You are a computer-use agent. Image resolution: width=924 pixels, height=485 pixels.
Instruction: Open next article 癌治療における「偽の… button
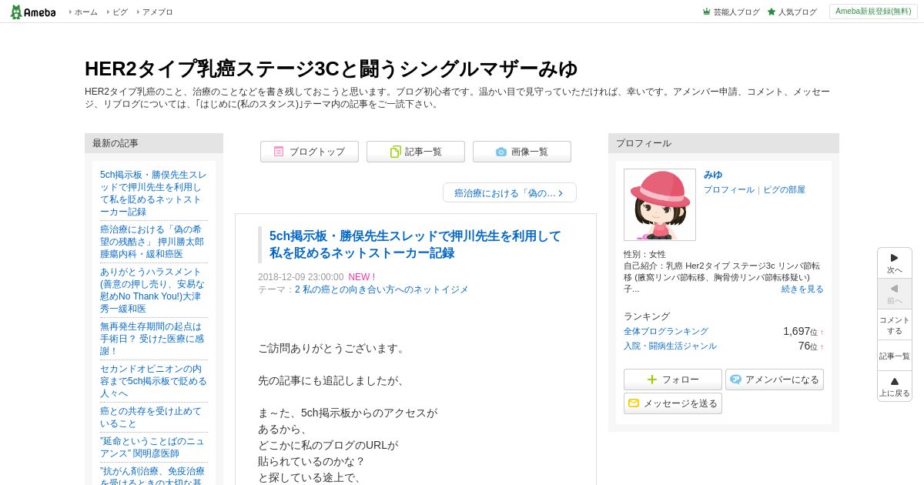tap(510, 192)
